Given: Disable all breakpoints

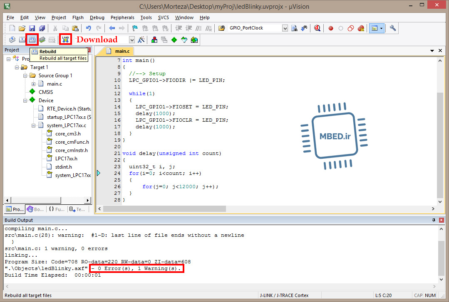Looking at the screenshot, I should pos(351,28).
